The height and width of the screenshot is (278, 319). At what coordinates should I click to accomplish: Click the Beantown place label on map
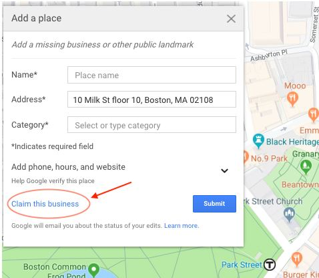(300, 184)
